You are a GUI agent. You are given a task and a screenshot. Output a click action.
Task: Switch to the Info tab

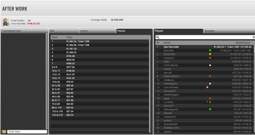pos(64,31)
